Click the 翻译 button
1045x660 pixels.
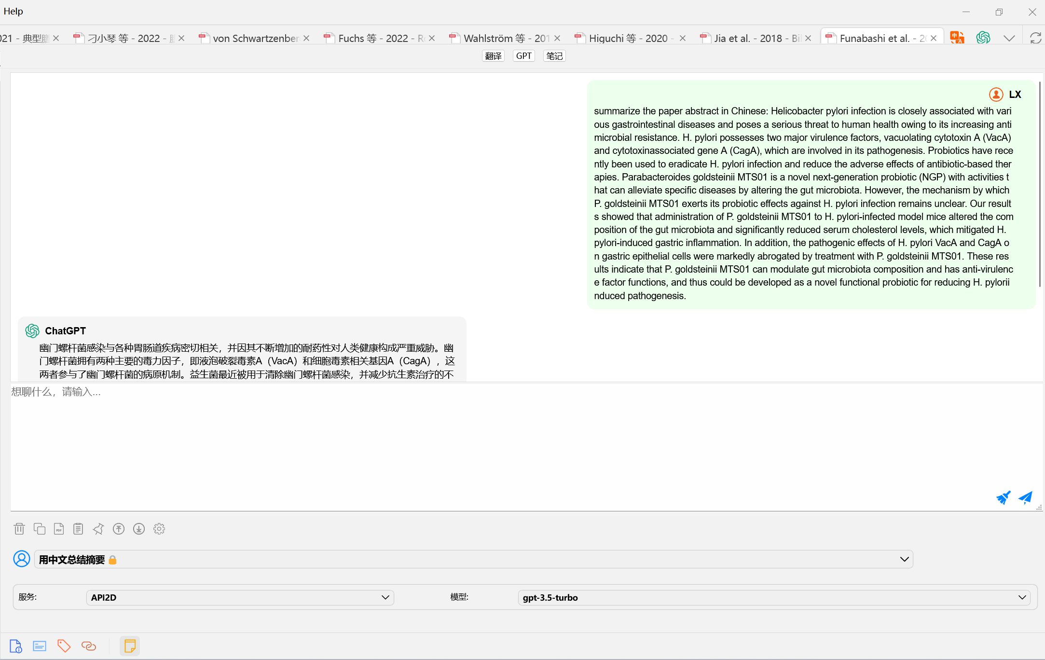pyautogui.click(x=493, y=56)
